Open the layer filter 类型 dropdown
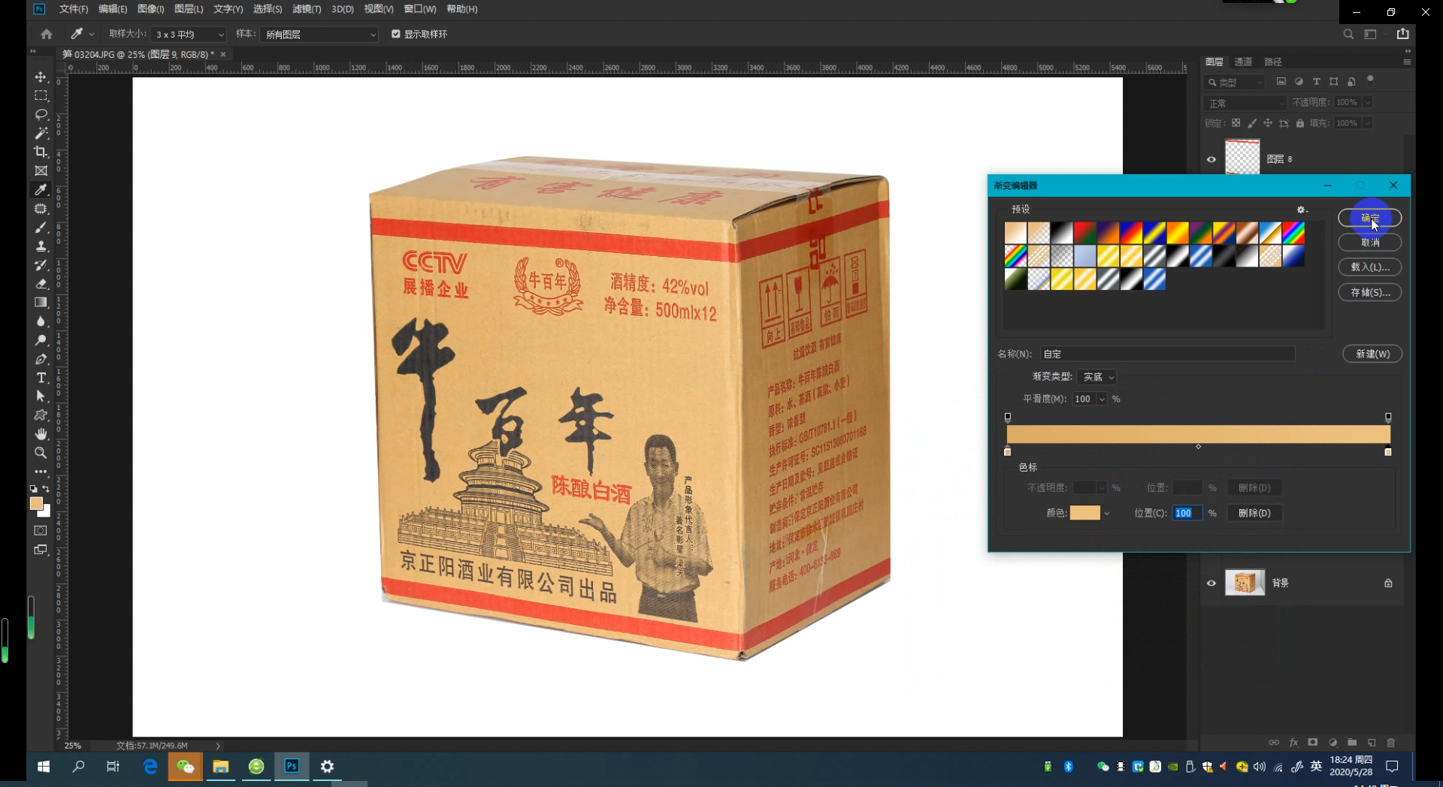1443x787 pixels. pyautogui.click(x=1236, y=82)
